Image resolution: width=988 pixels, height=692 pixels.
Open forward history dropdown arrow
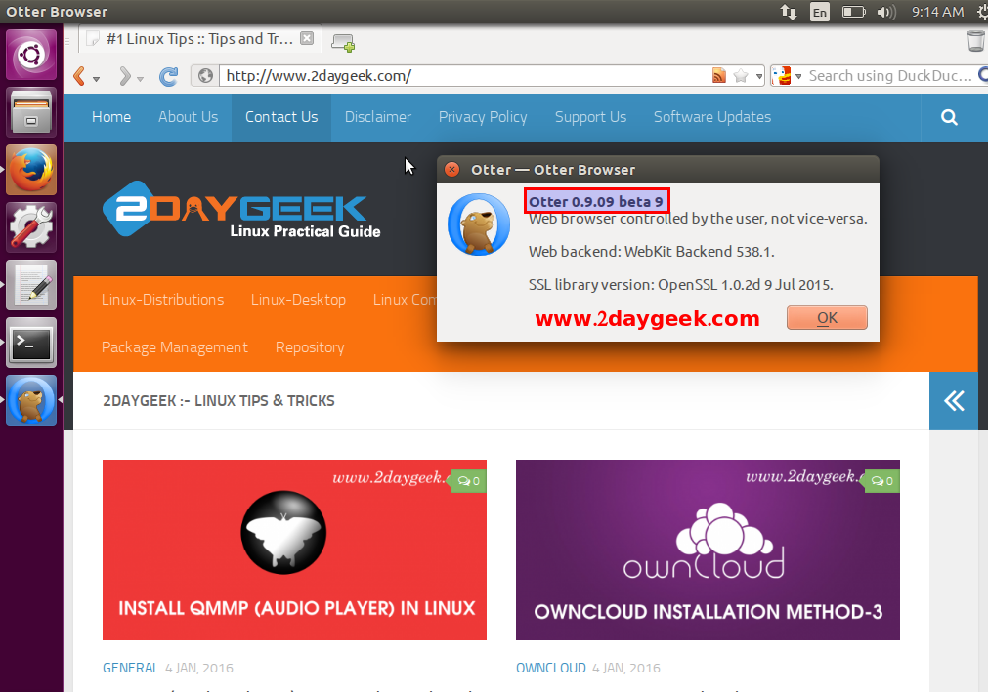[x=141, y=79]
